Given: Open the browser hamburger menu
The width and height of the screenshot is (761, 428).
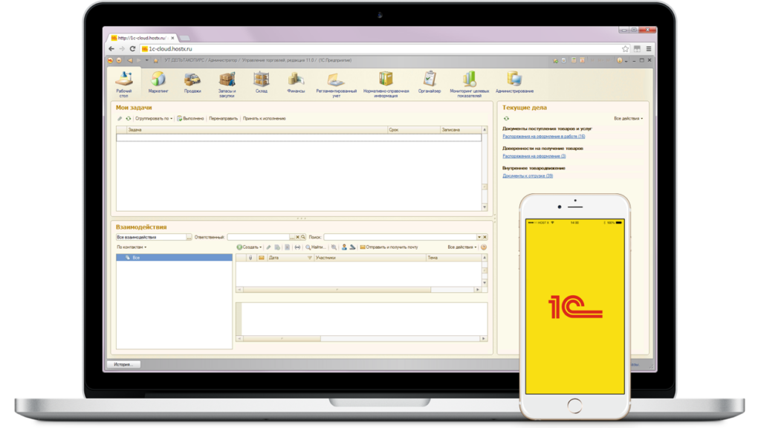Looking at the screenshot, I should click(648, 49).
